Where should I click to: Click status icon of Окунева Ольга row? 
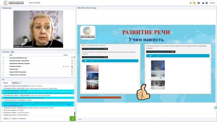(72, 69)
